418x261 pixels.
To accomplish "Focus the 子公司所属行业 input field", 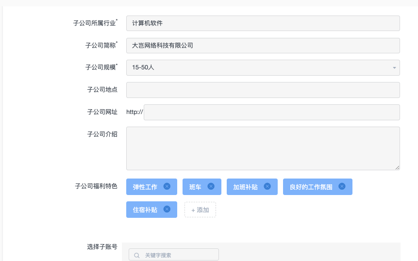I will (x=263, y=23).
